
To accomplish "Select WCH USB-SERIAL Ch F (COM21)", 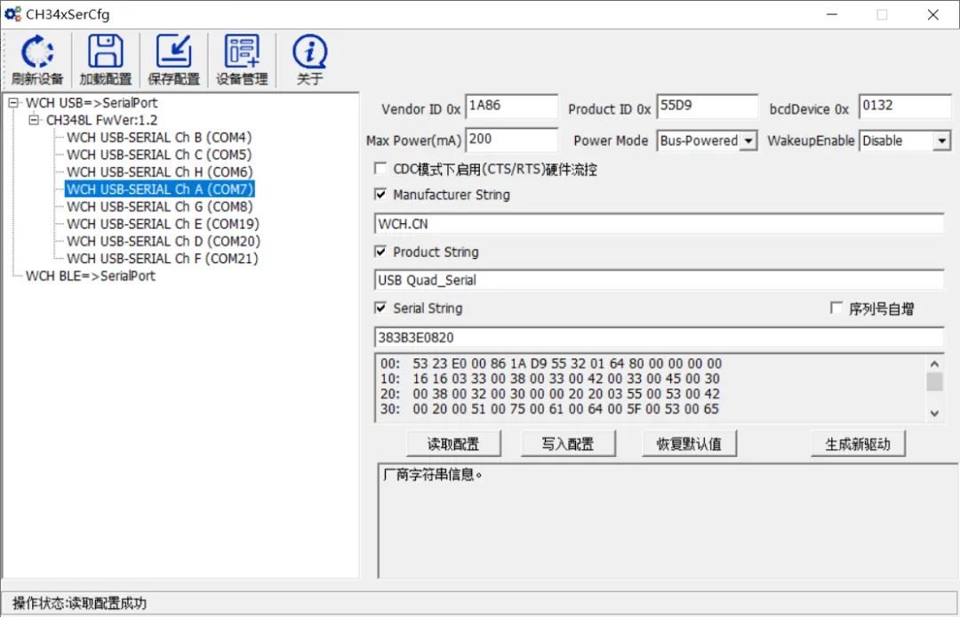I will pyautogui.click(x=163, y=259).
